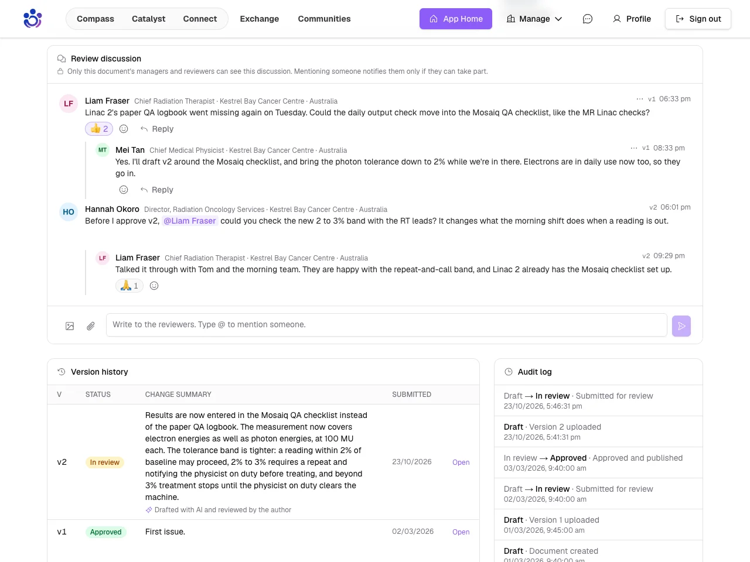
Task: Reply to Liam Fraser's first comment
Action: [157, 129]
